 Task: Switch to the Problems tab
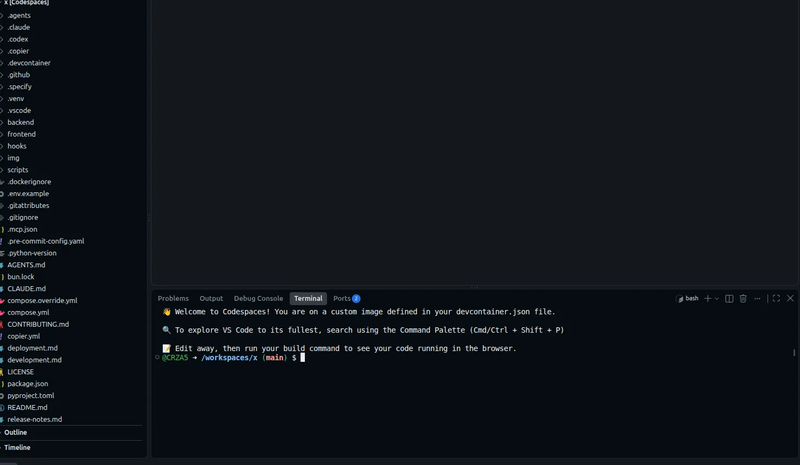tap(173, 299)
